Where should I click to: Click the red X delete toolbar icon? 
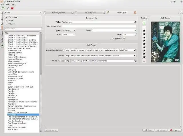12,8
